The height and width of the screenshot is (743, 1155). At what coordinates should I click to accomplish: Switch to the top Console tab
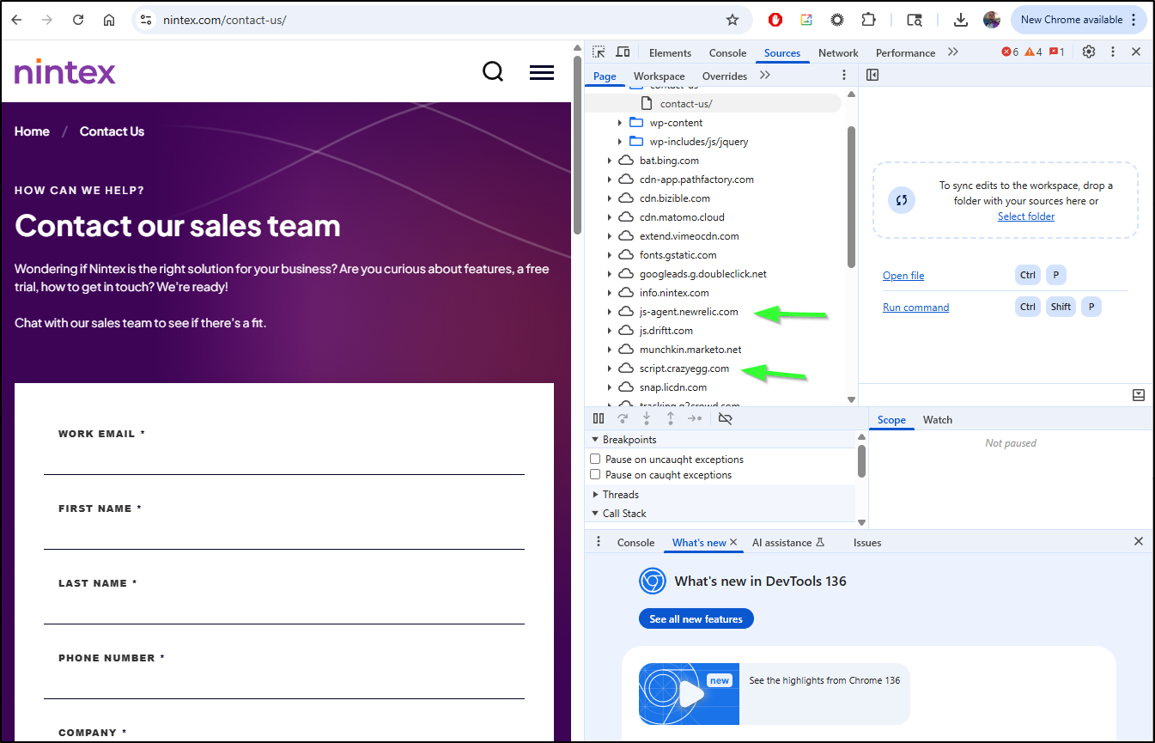727,52
